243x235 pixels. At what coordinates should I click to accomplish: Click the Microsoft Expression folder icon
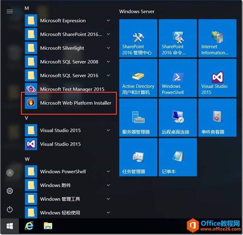pos(31,20)
